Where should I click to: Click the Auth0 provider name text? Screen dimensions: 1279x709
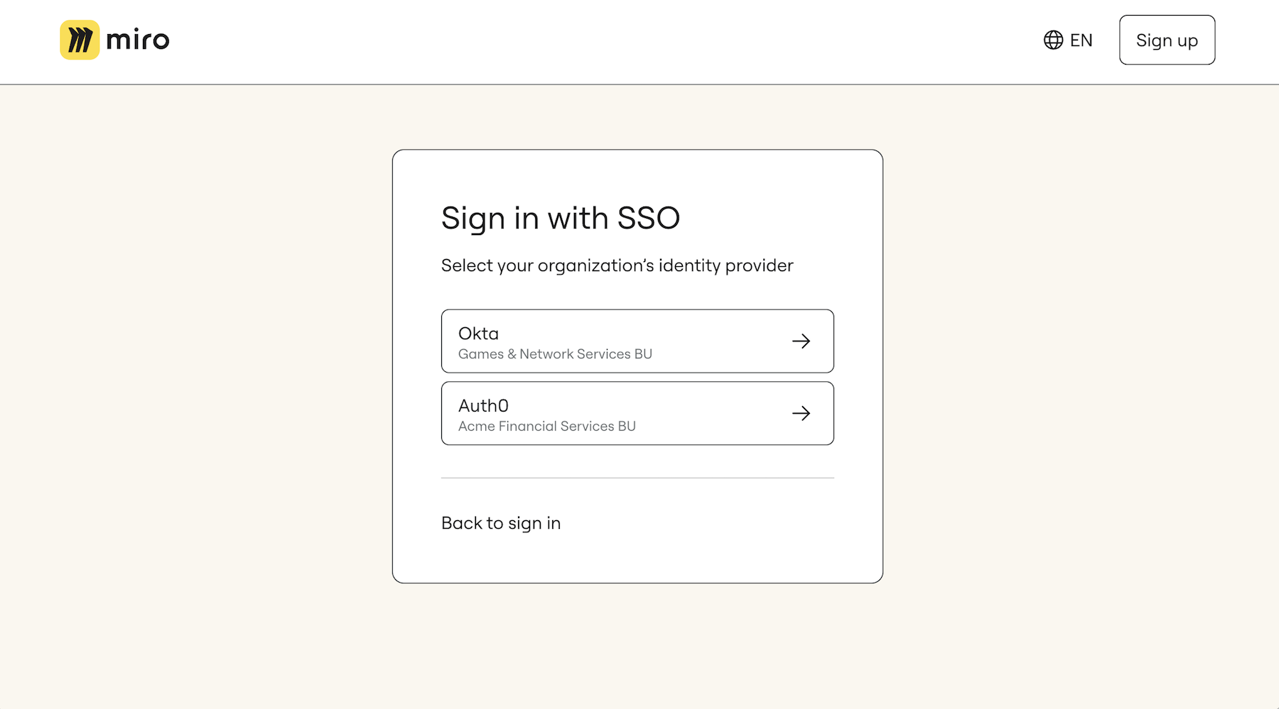483,406
